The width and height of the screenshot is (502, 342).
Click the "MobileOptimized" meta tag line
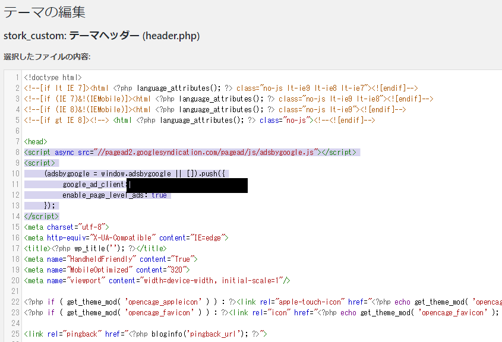107,270
